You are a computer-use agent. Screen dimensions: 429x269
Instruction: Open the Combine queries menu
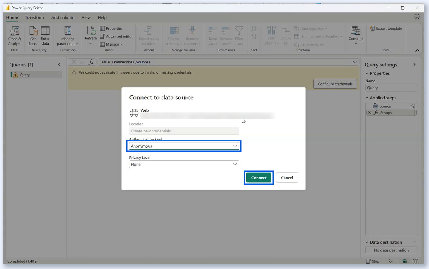(x=356, y=36)
